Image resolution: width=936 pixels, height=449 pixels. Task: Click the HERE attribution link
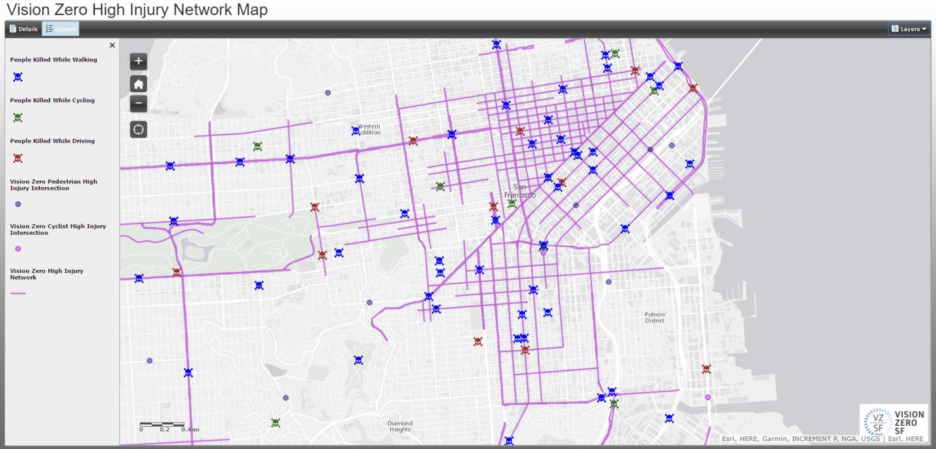(747, 438)
